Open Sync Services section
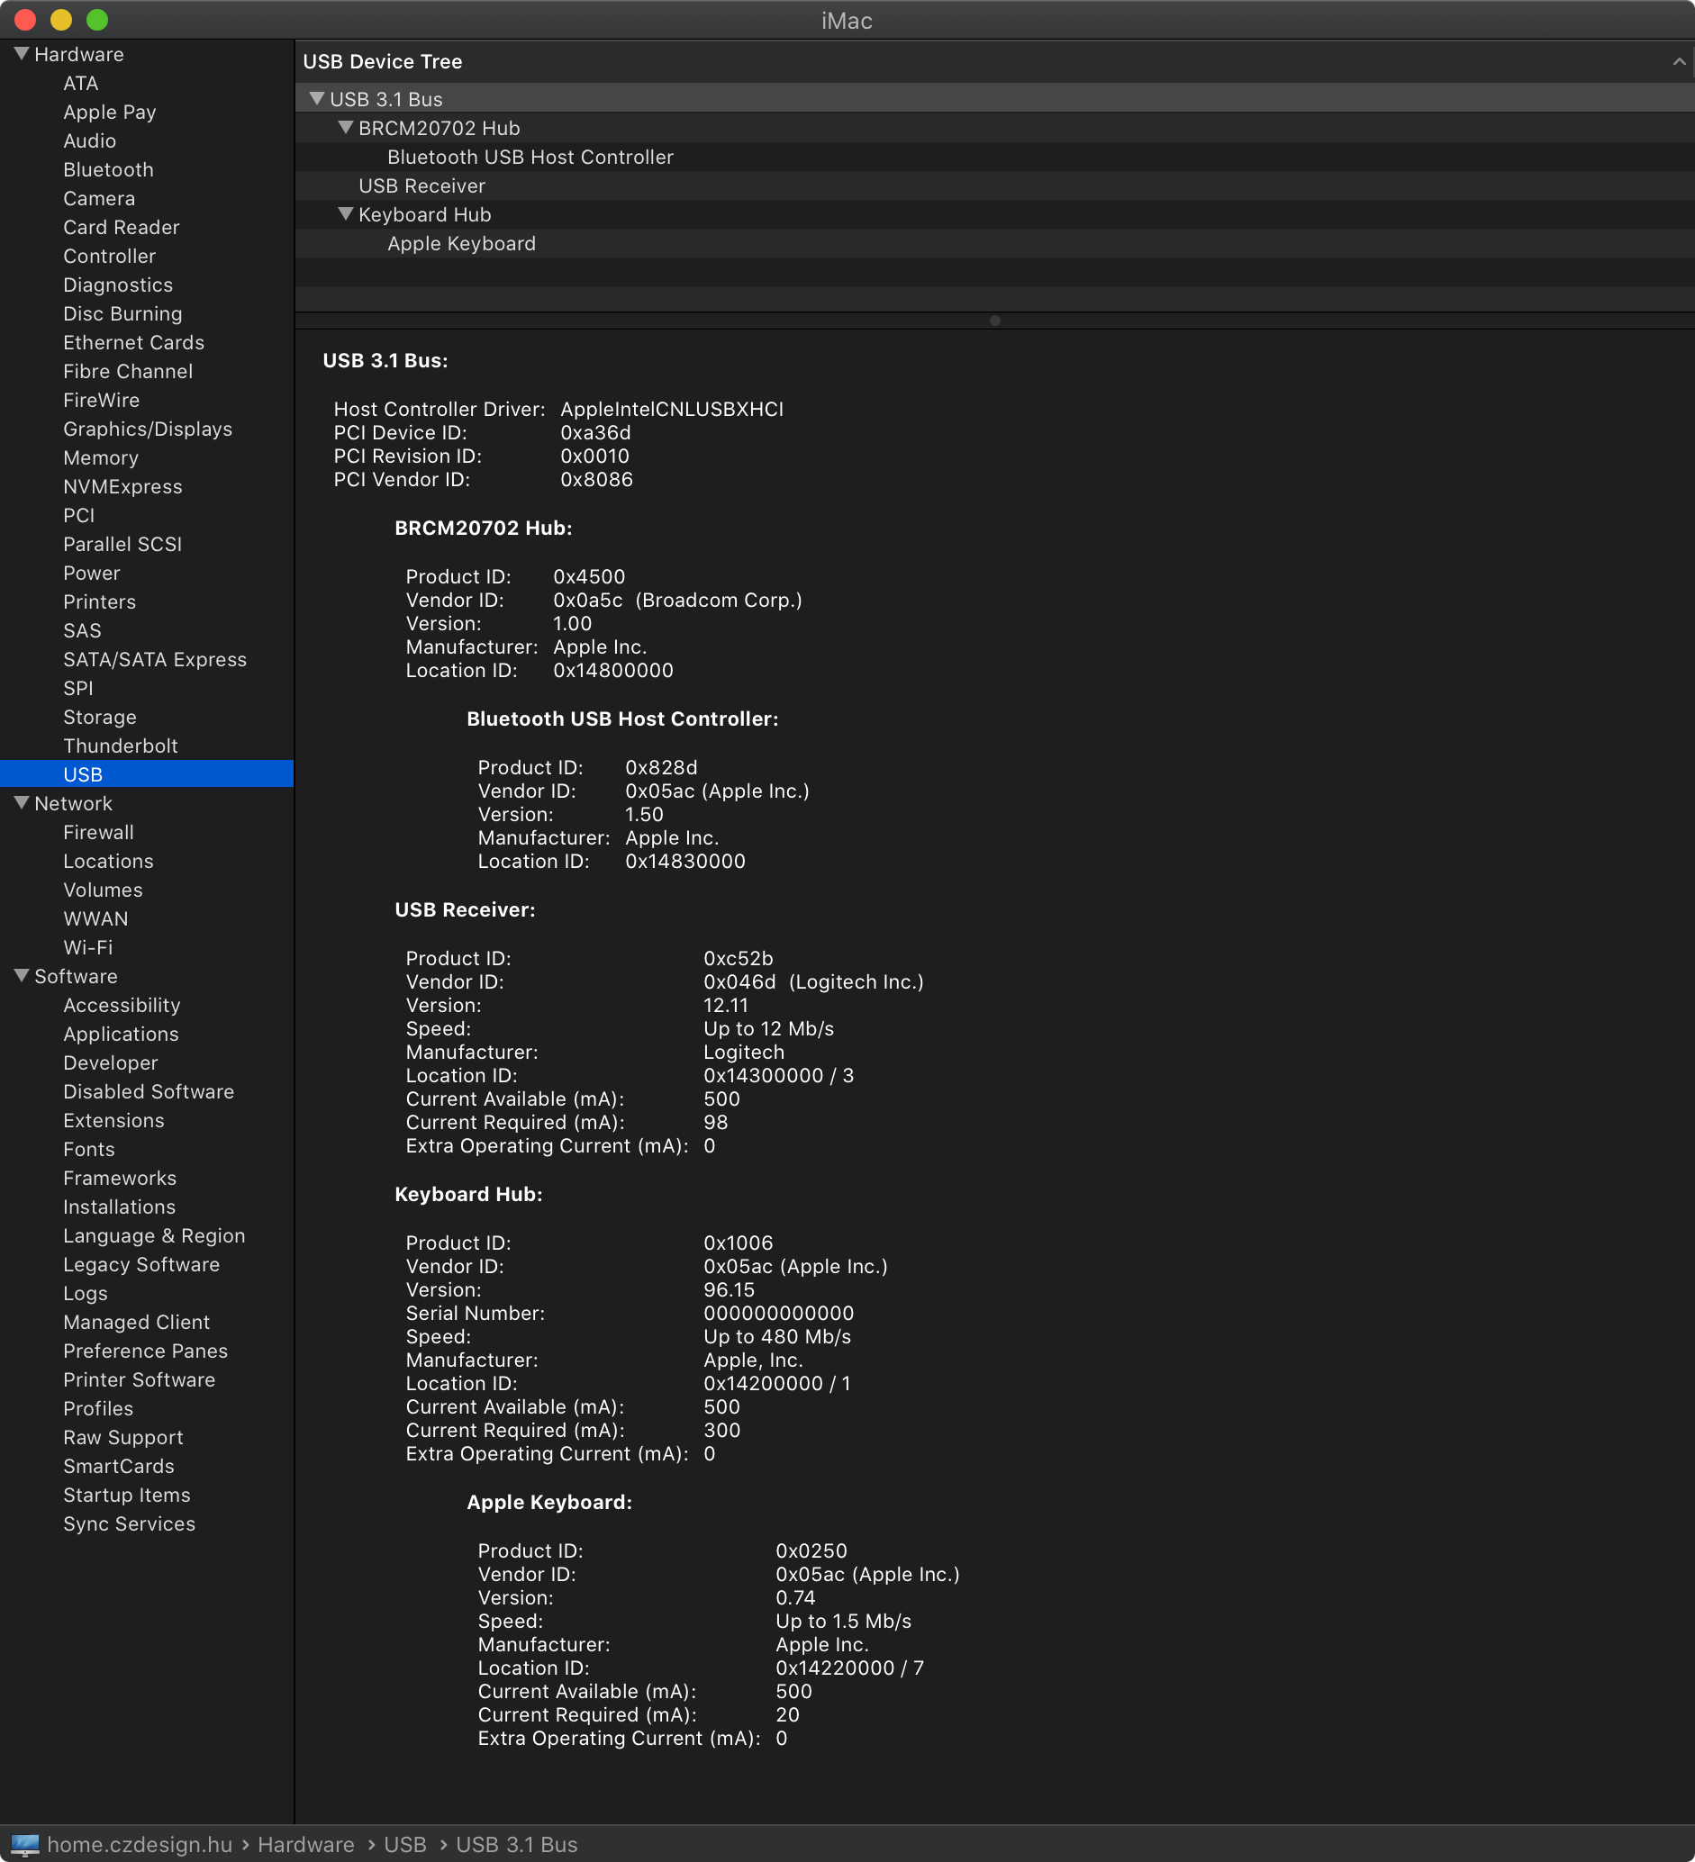Image resolution: width=1695 pixels, height=1862 pixels. (x=129, y=1524)
